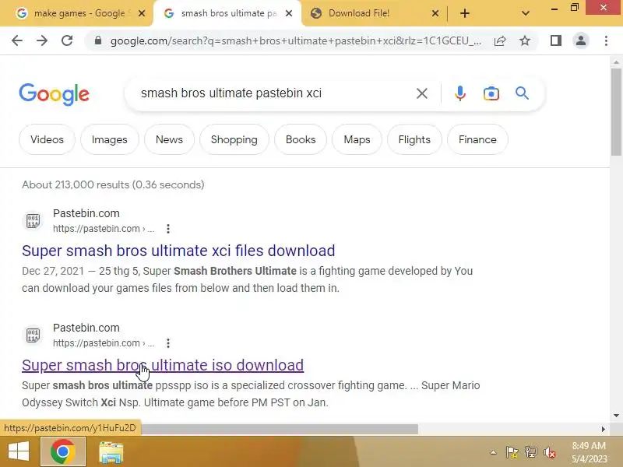Open Super smash bros ultimate iso download
Screen dimensions: 623x467
[163, 365]
